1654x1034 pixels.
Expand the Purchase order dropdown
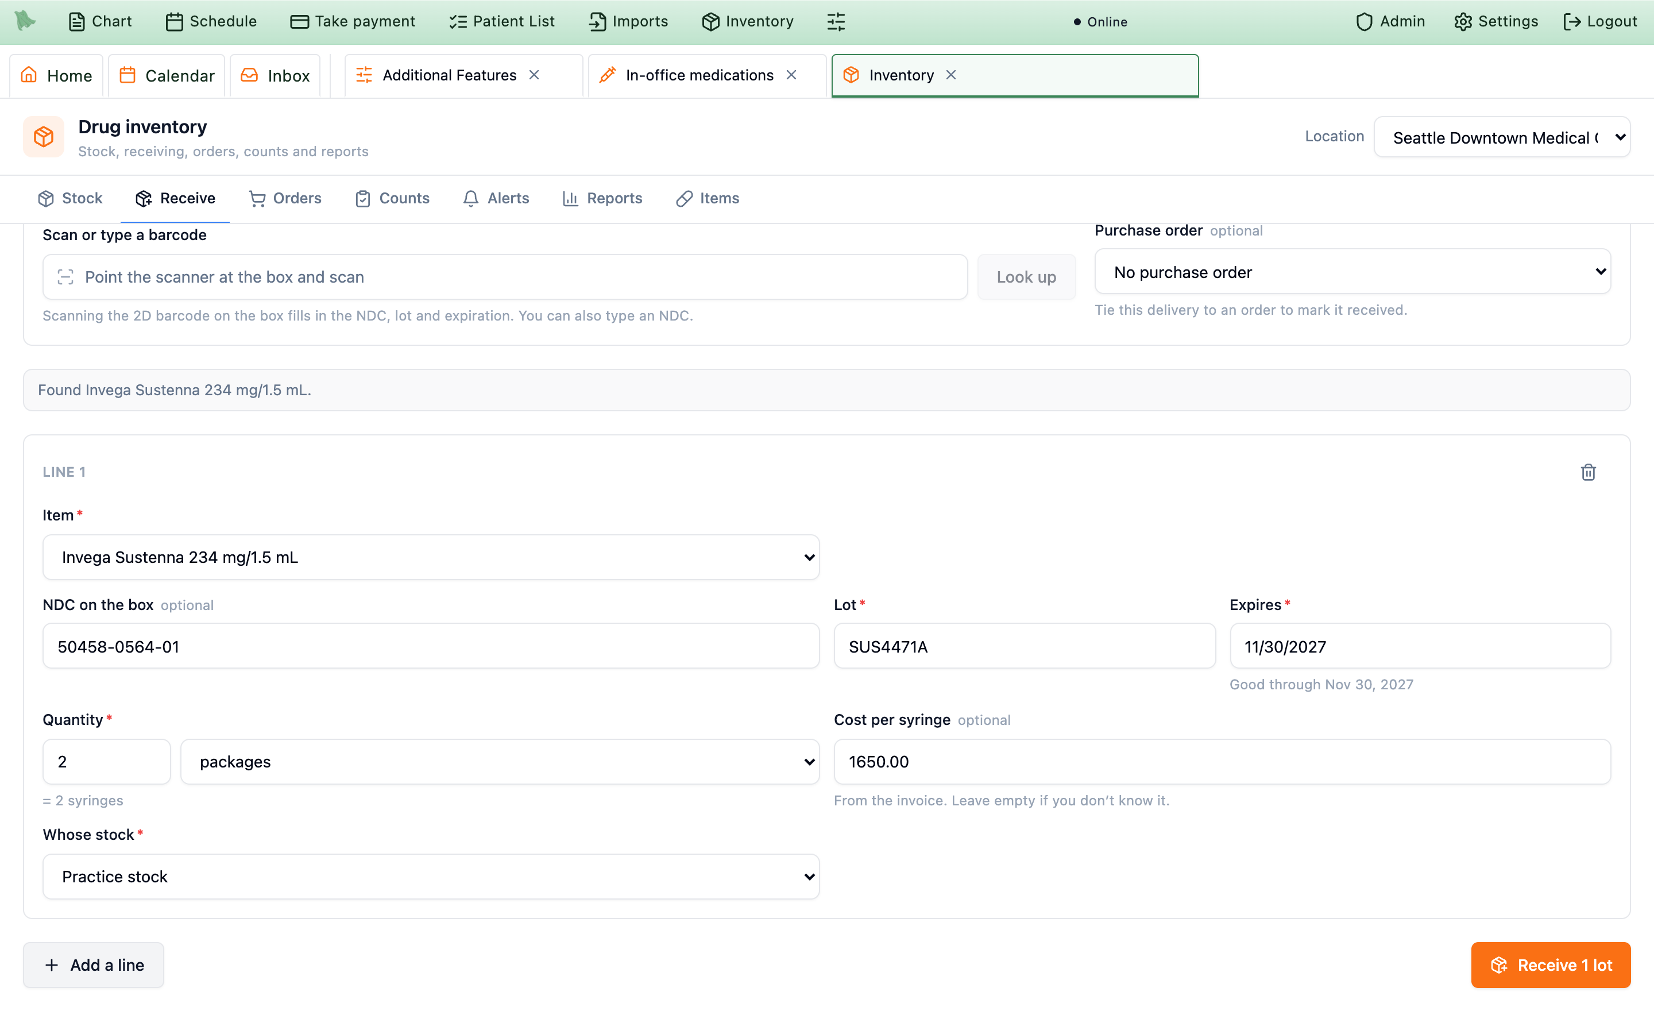point(1352,272)
